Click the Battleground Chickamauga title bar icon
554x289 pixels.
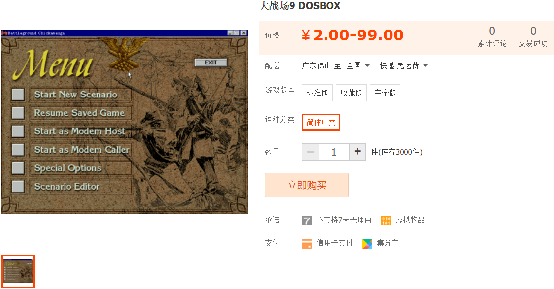[x=4, y=33]
